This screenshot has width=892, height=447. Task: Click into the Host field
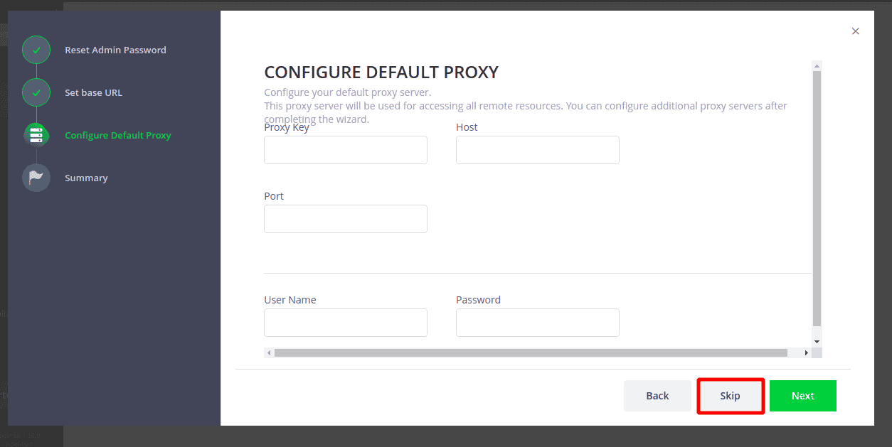tap(538, 150)
